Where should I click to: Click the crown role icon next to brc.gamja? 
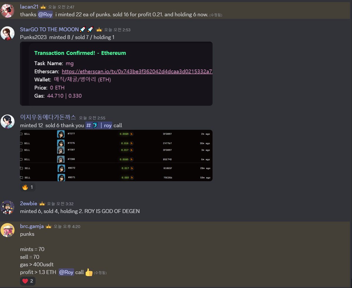48,226
